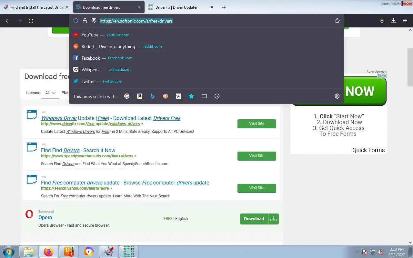Search with Google this time
Image resolution: width=413 pixels, height=258 pixels.
click(x=127, y=96)
